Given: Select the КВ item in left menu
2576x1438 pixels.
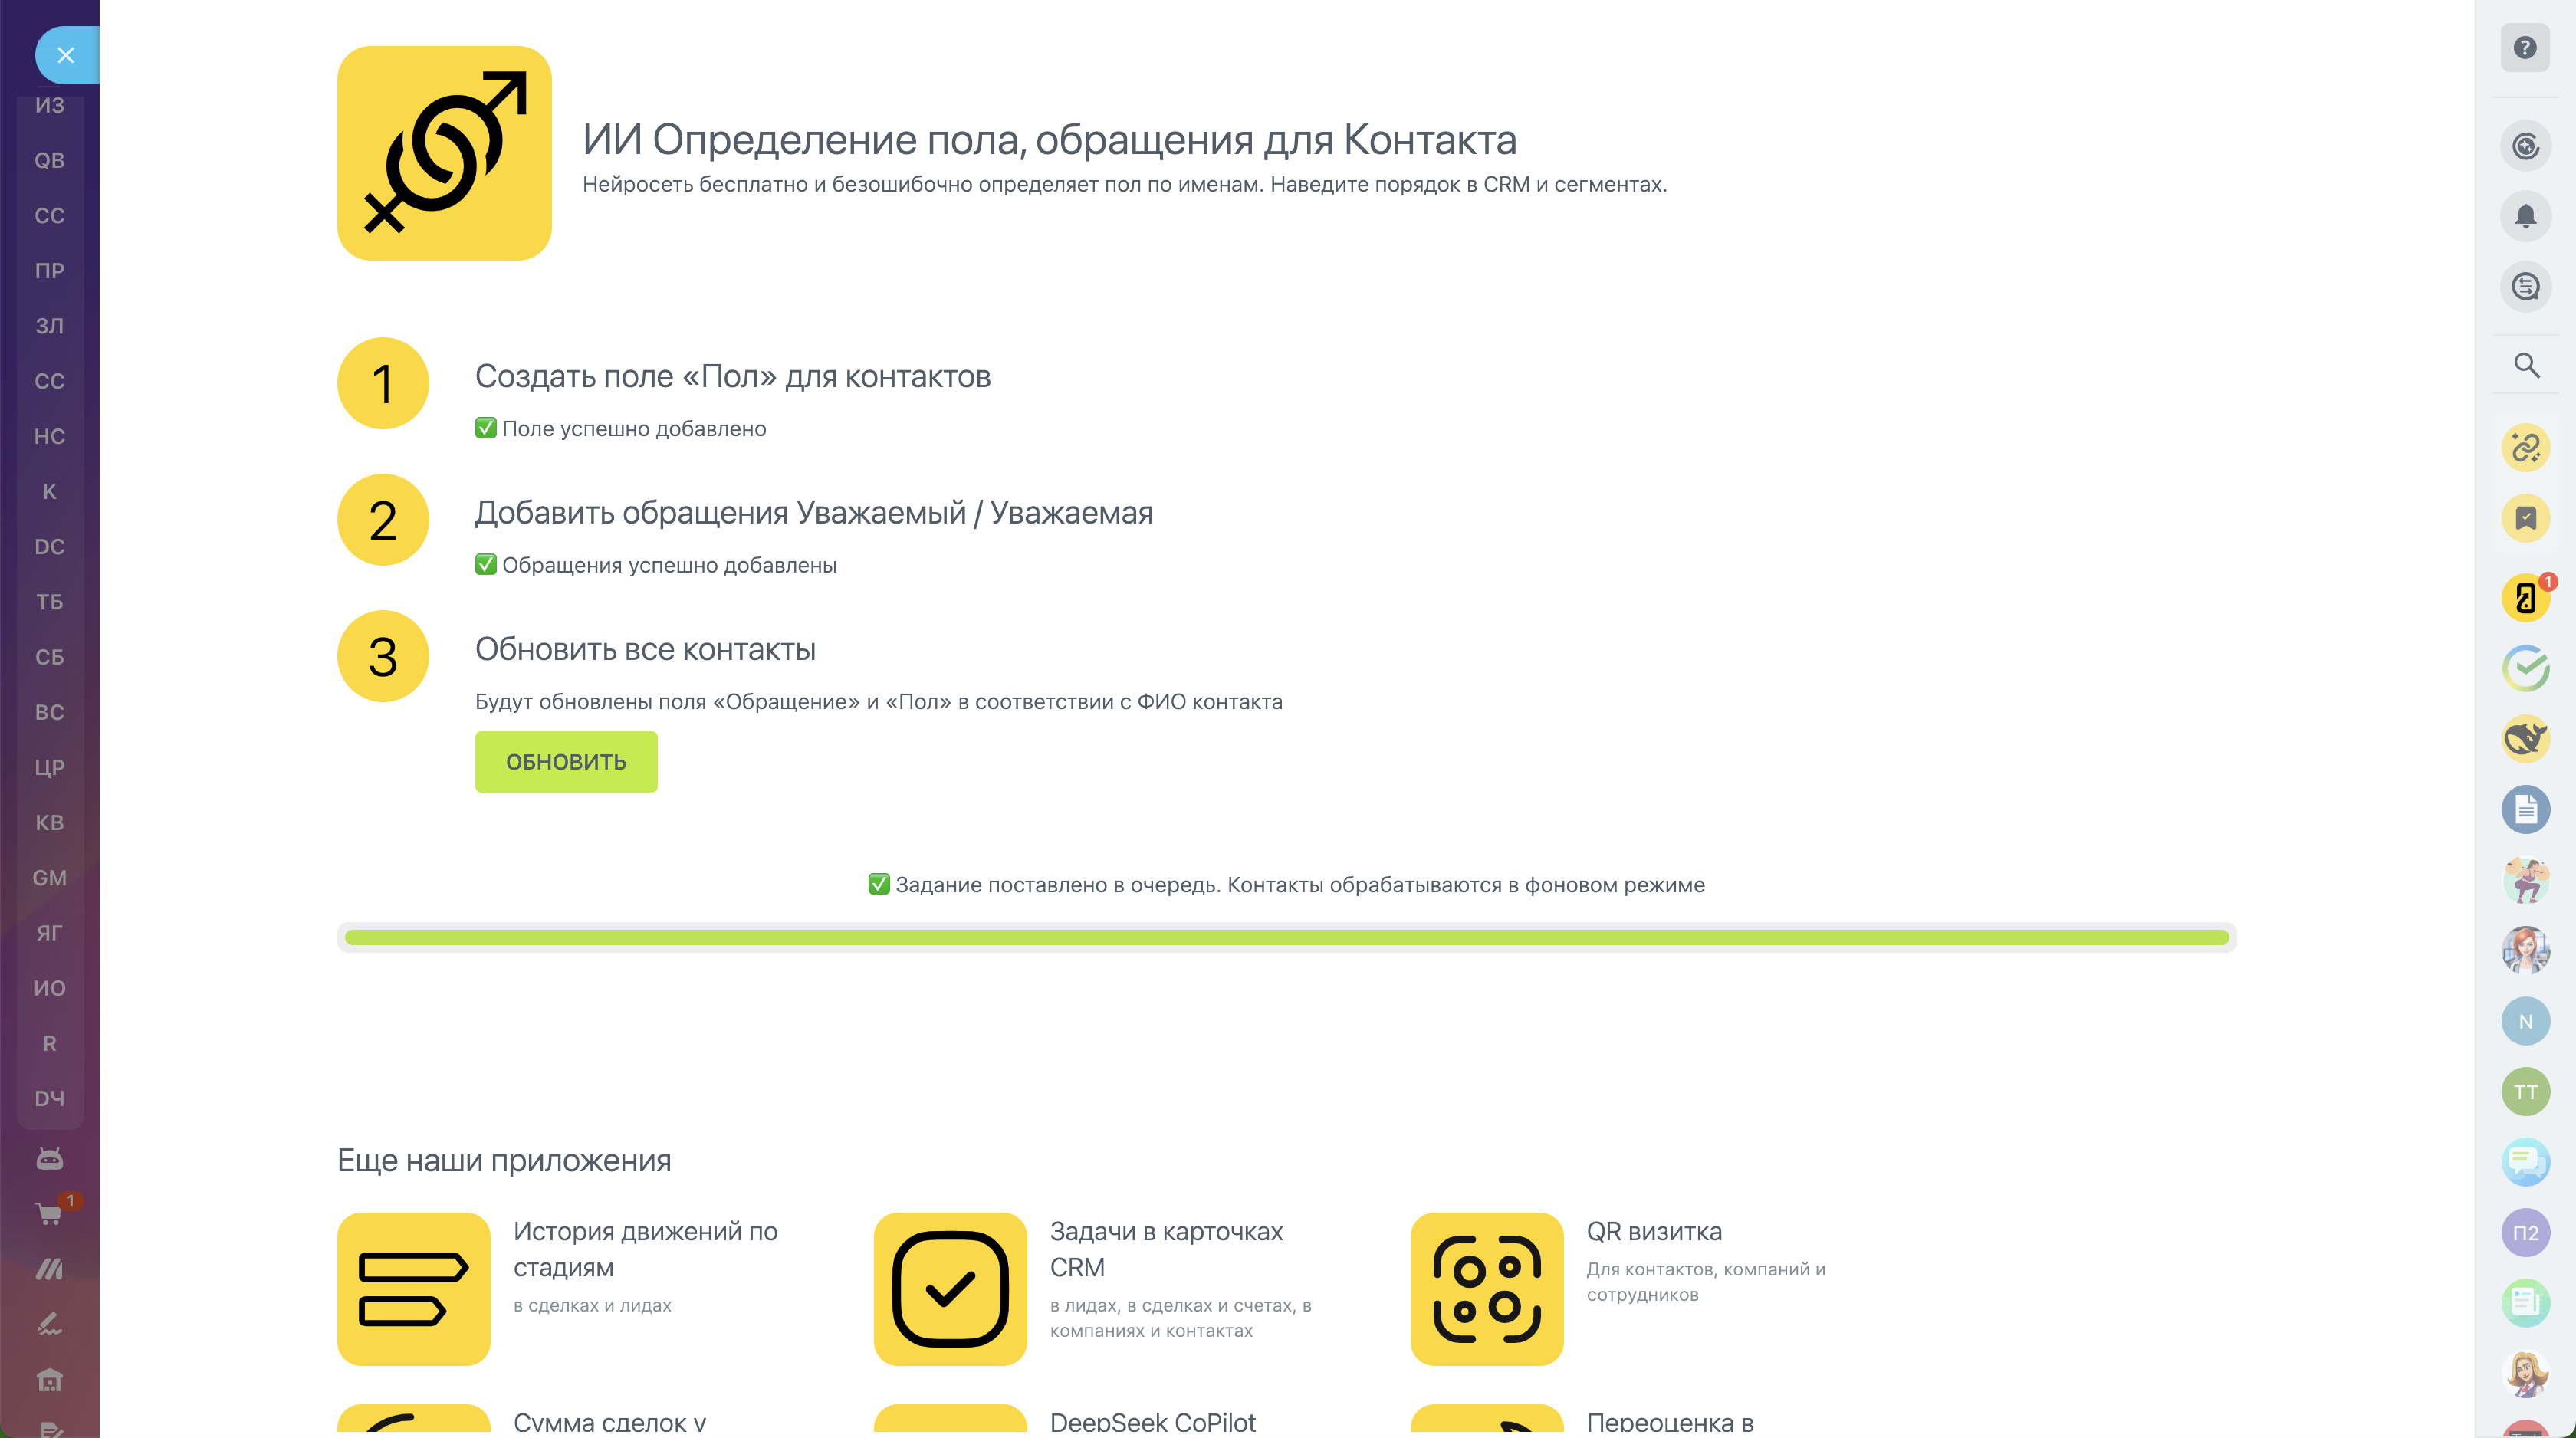Looking at the screenshot, I should (x=49, y=822).
